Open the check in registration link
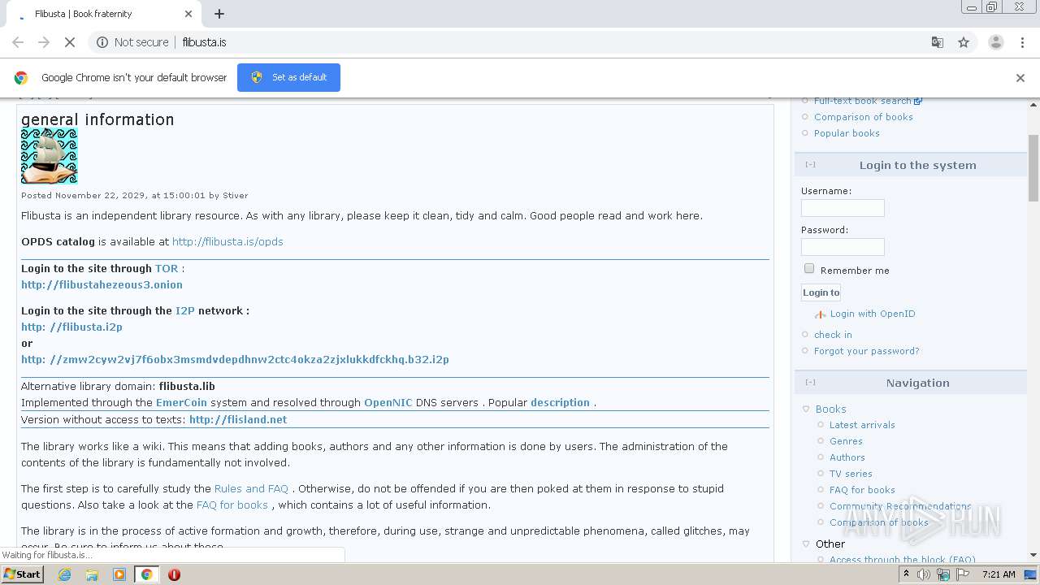 833,335
